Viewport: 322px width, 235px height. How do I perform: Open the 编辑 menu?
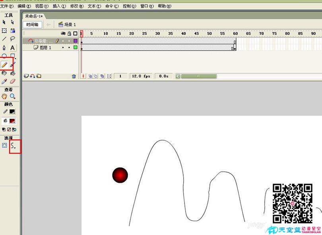click(x=24, y=6)
